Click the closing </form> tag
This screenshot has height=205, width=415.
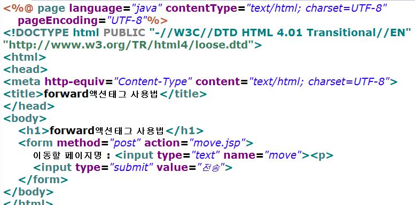[43, 179]
